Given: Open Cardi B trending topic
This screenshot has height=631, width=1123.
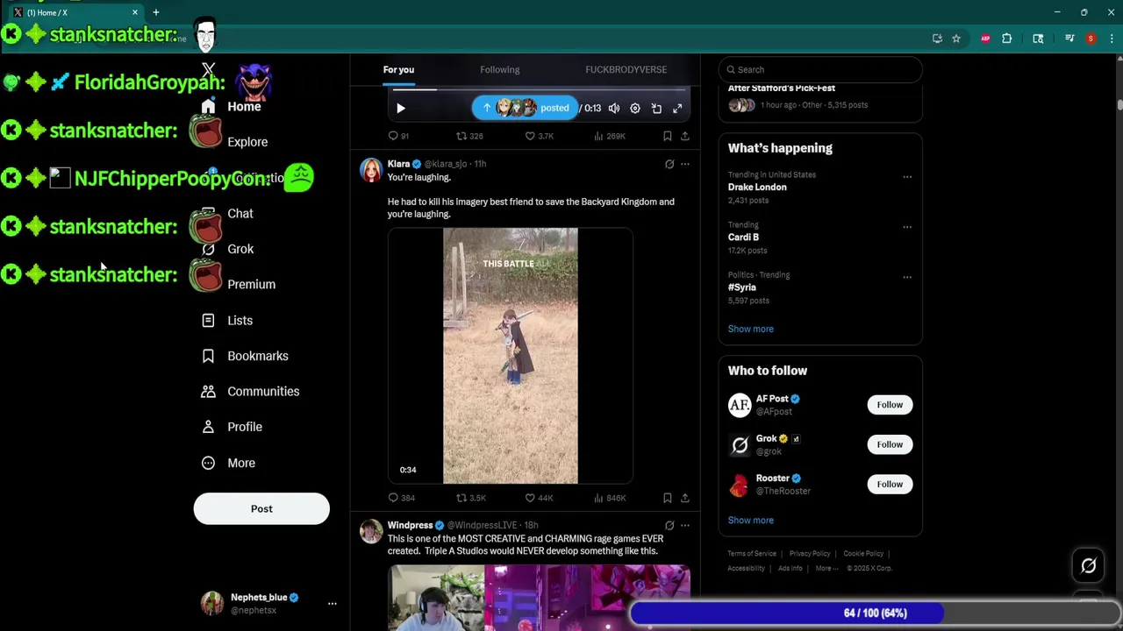Looking at the screenshot, I should (743, 237).
